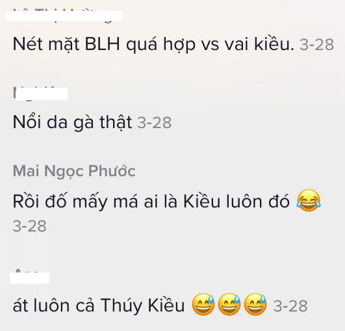Click the 3-28 date under Rồi đố mấy má
This screenshot has width=345, height=331.
point(29,226)
